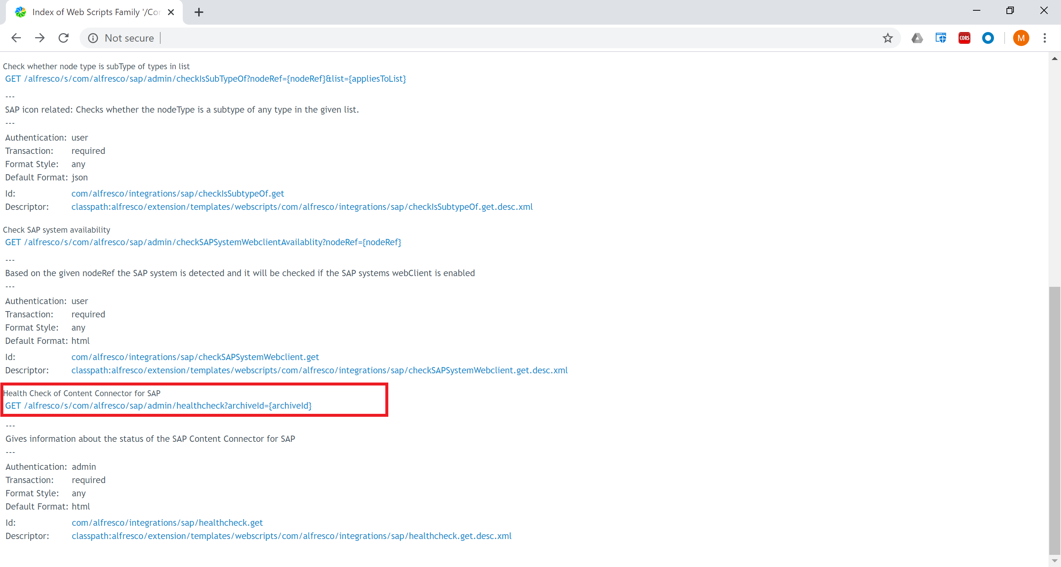Image resolution: width=1061 pixels, height=567 pixels.
Task: Navigate forward using the forward arrow
Action: pyautogui.click(x=39, y=38)
